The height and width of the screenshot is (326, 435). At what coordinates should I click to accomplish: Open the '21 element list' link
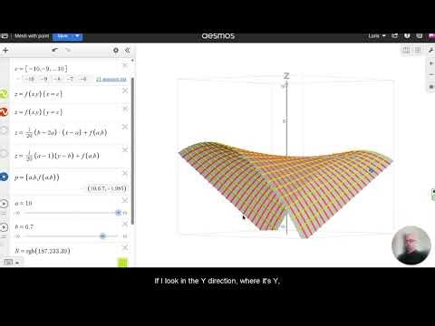point(111,79)
